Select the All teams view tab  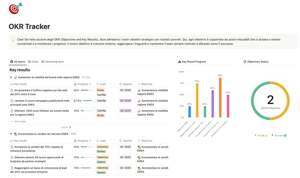18,62
